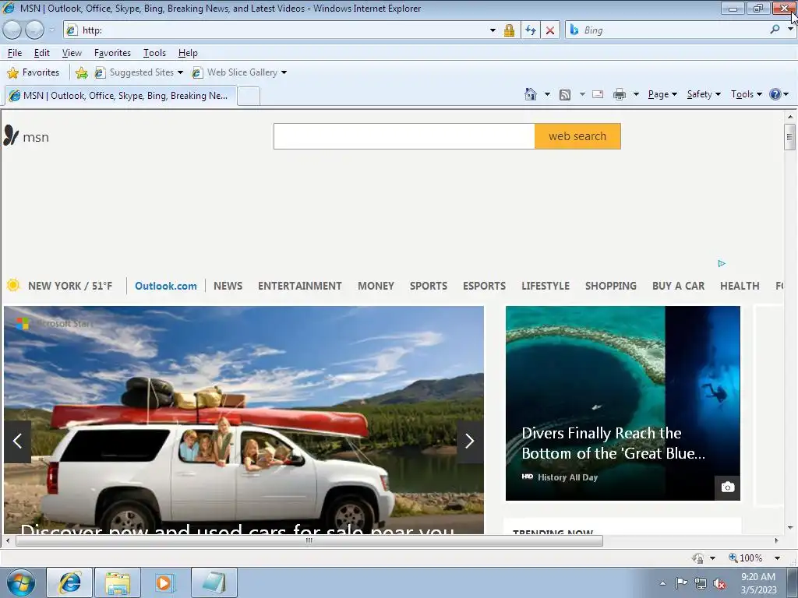This screenshot has width=798, height=598.
Task: Click the MSN web search text field
Action: [404, 136]
